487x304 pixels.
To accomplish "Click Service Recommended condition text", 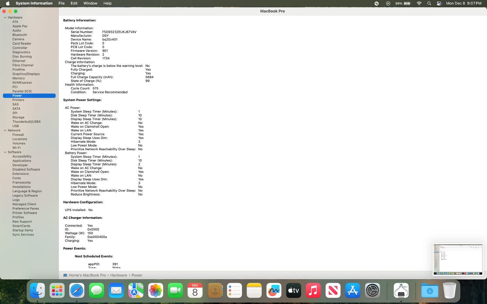I will point(110,92).
